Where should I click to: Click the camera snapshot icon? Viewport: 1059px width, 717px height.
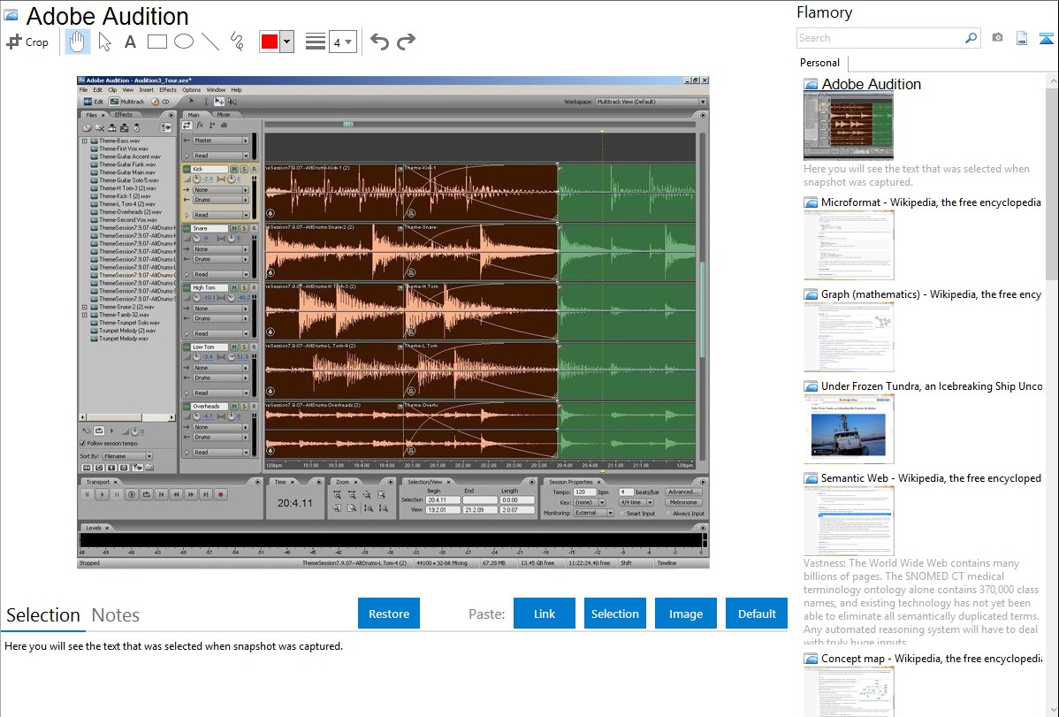(997, 38)
